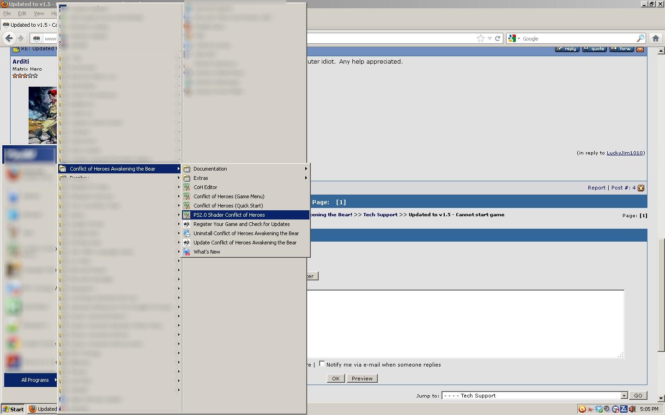Open the volume control tray icon
Screen dimensions: 665x415
tap(632, 409)
